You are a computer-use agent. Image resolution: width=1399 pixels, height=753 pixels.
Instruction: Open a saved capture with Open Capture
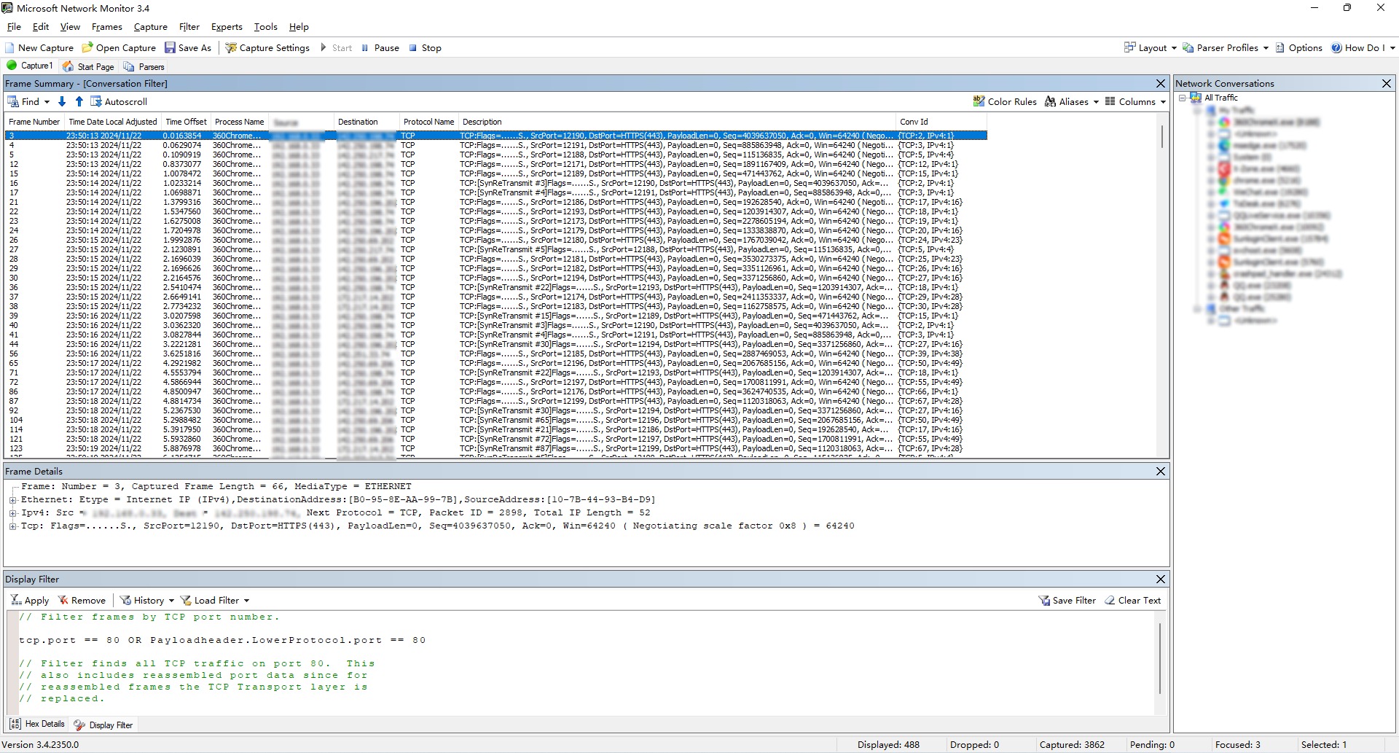pyautogui.click(x=119, y=48)
